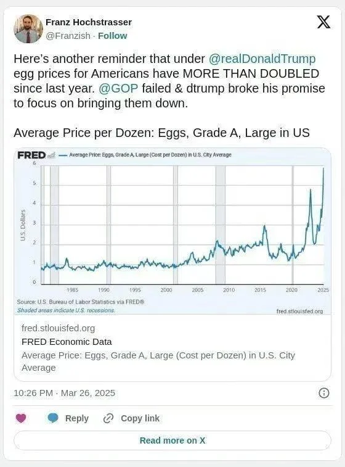This screenshot has width=345, height=467.
Task: Click Read more on X button
Action: tap(172, 440)
